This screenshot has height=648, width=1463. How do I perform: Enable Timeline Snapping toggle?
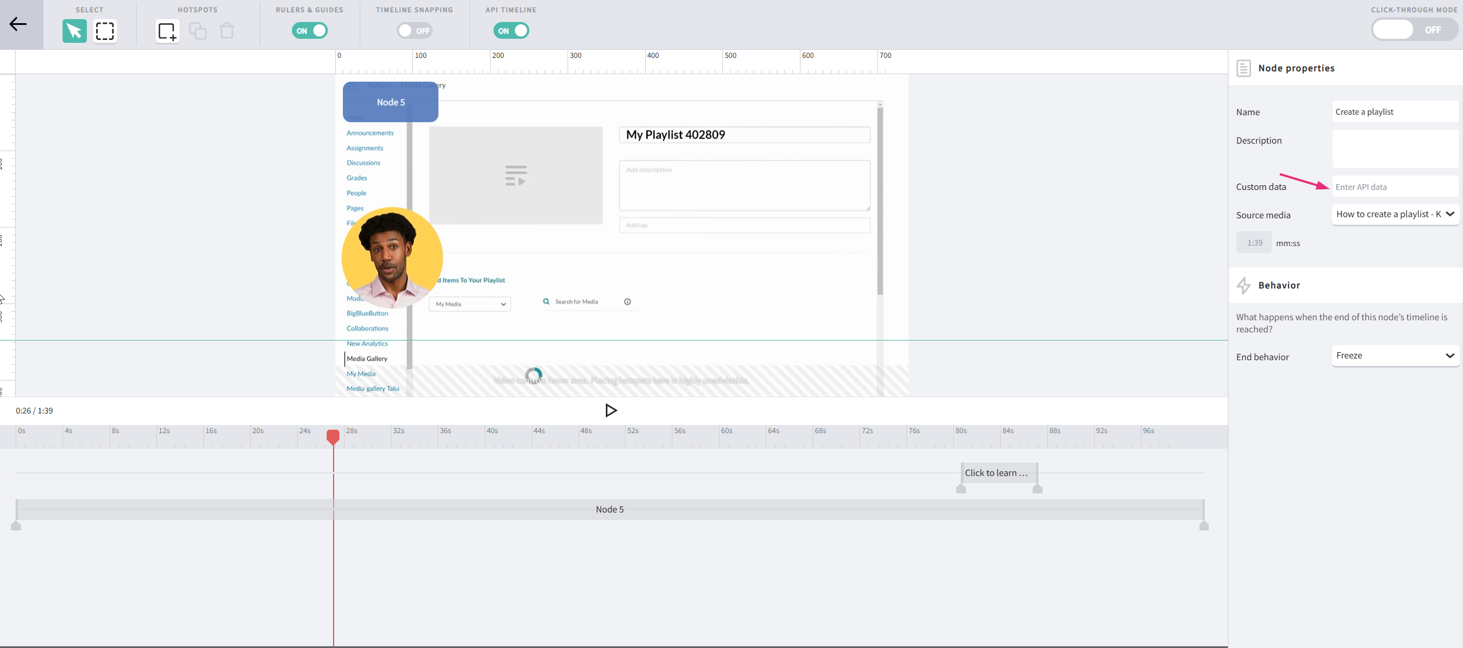(415, 31)
